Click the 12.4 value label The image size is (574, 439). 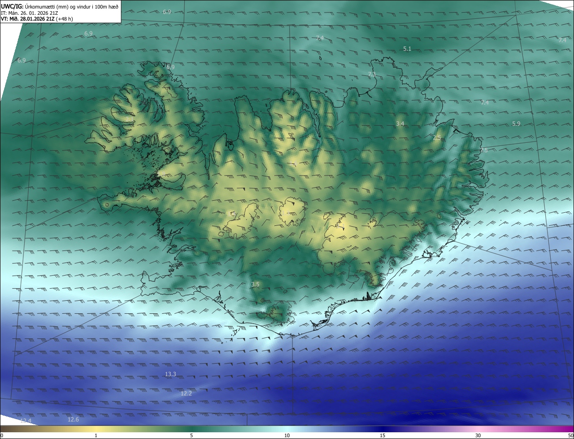(26, 421)
